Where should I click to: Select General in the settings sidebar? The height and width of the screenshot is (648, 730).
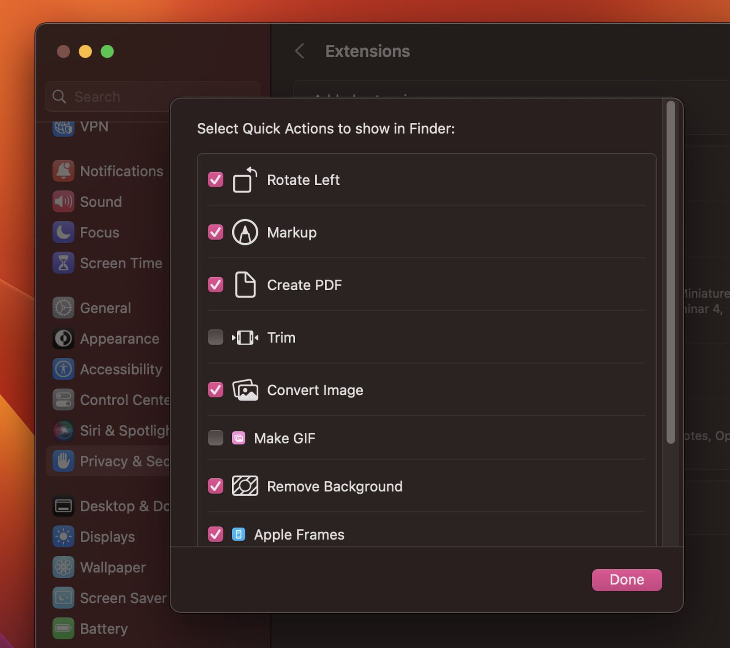[x=105, y=308]
